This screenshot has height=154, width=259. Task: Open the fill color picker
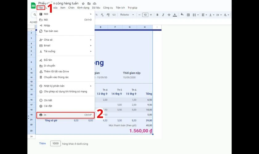tap(182, 14)
